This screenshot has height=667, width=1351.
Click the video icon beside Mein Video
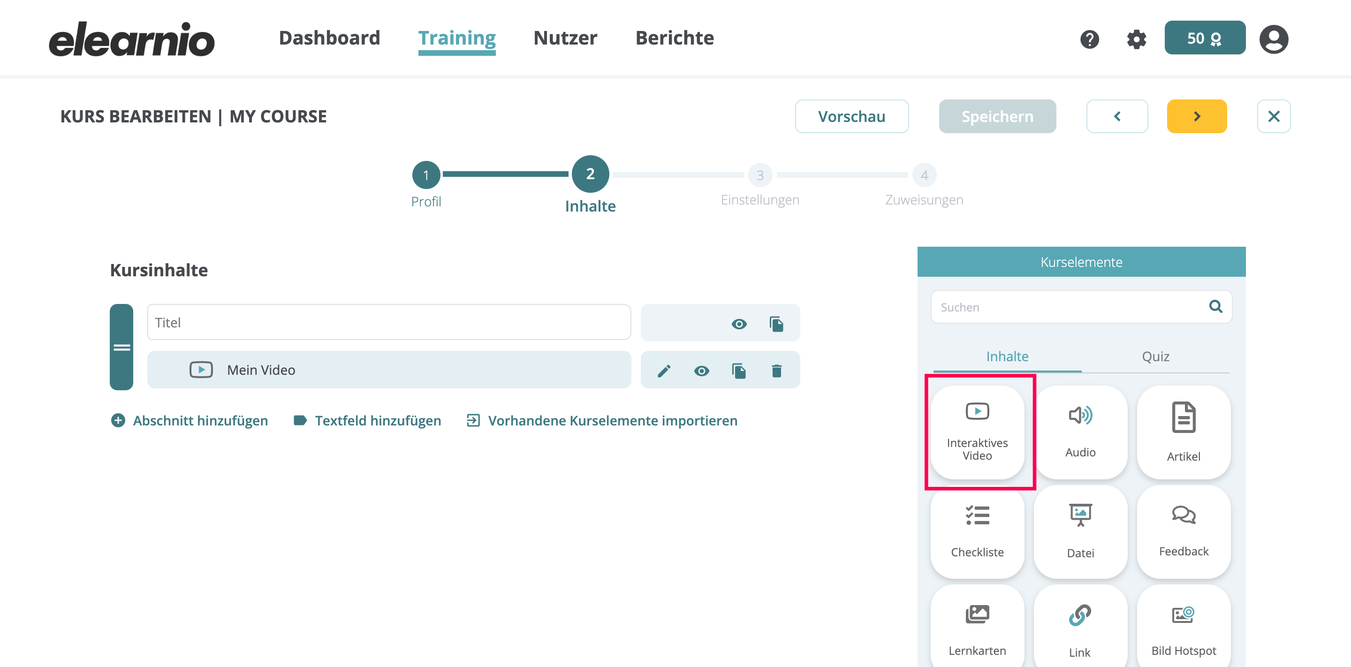(201, 370)
